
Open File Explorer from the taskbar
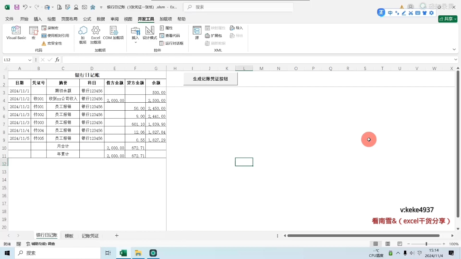[x=138, y=253]
